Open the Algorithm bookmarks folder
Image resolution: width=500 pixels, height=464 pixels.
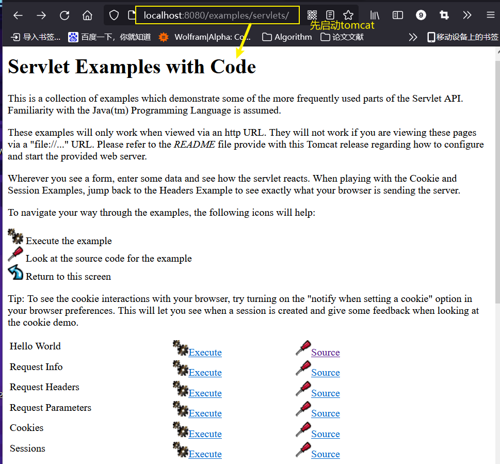(x=287, y=37)
